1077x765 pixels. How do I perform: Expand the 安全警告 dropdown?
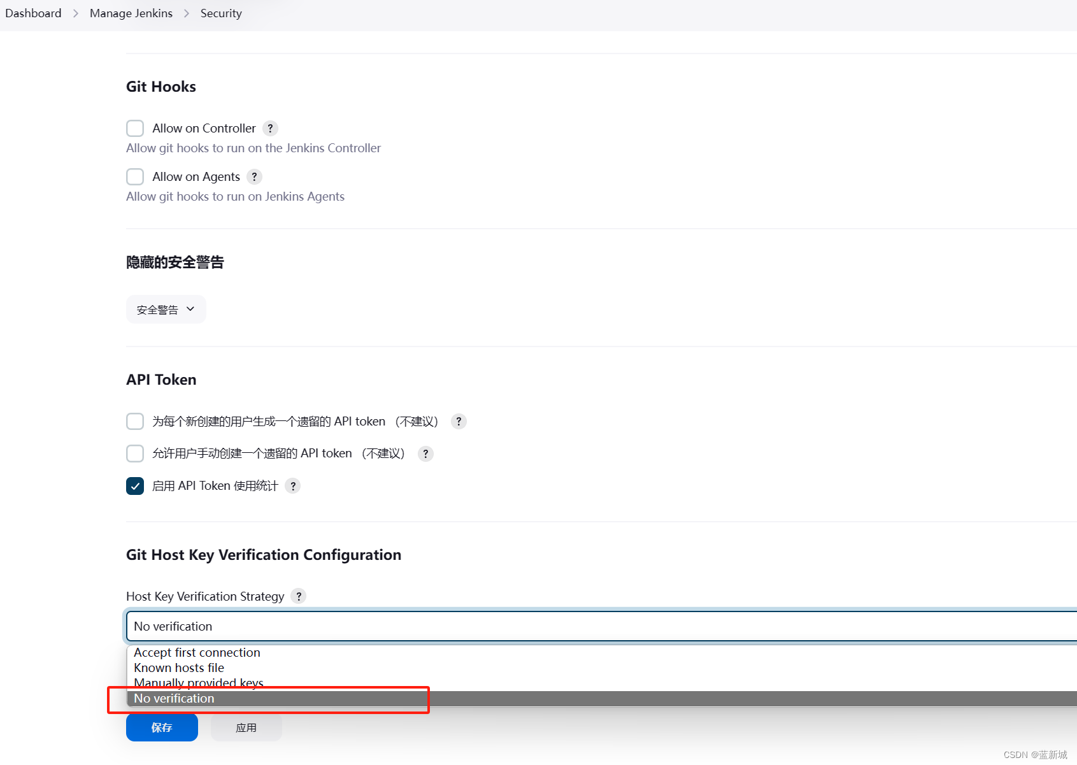pyautogui.click(x=166, y=309)
